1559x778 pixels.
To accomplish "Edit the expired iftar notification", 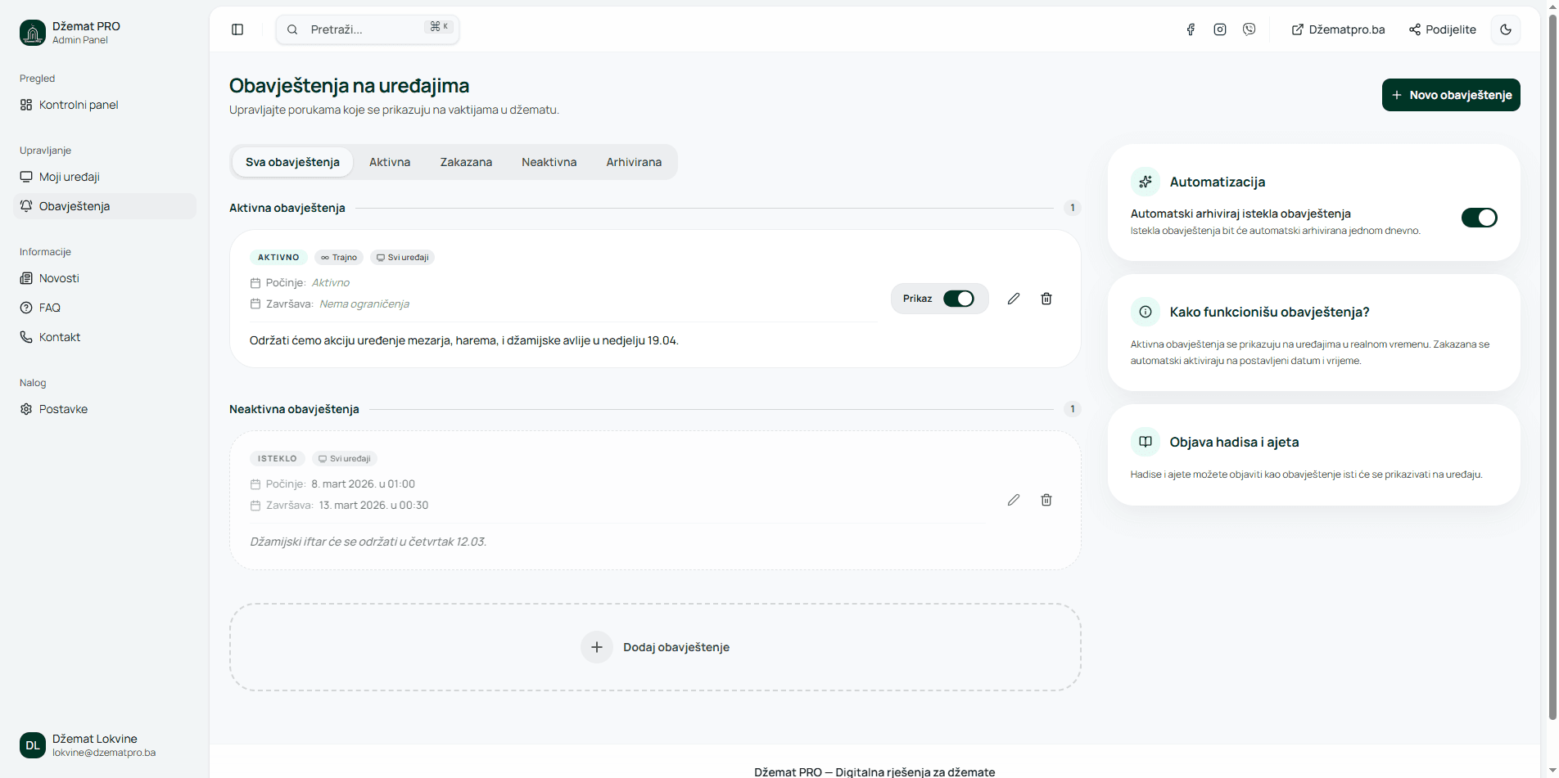I will point(1014,500).
